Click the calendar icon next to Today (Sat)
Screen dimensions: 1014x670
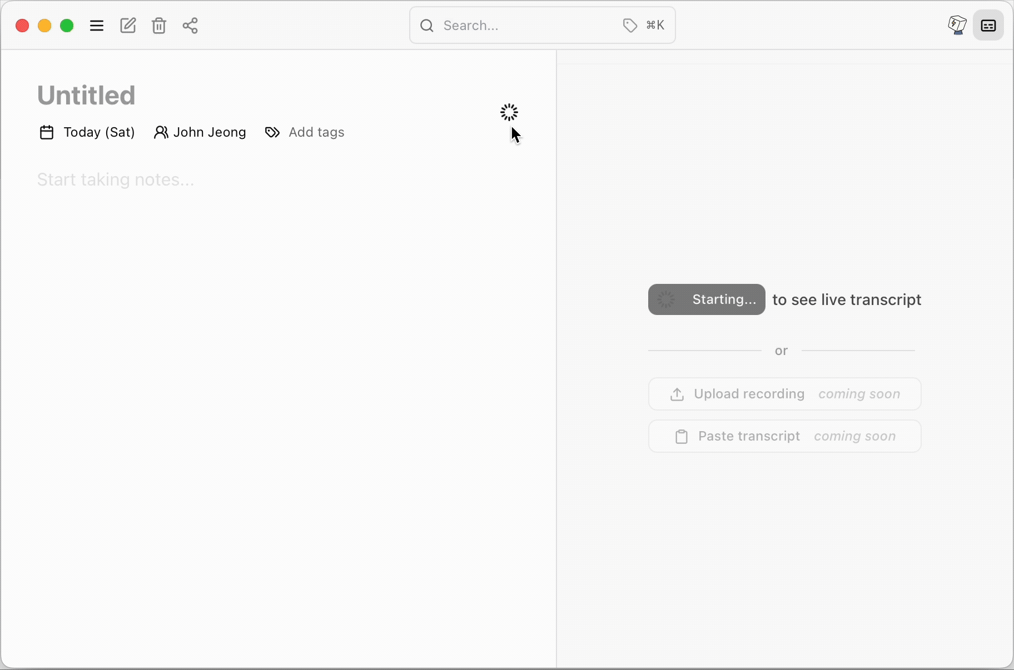[x=46, y=132]
